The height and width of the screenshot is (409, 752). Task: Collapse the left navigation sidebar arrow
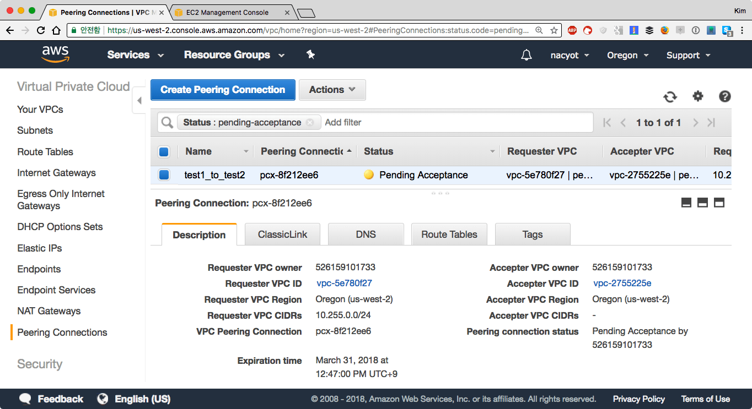coord(139,101)
